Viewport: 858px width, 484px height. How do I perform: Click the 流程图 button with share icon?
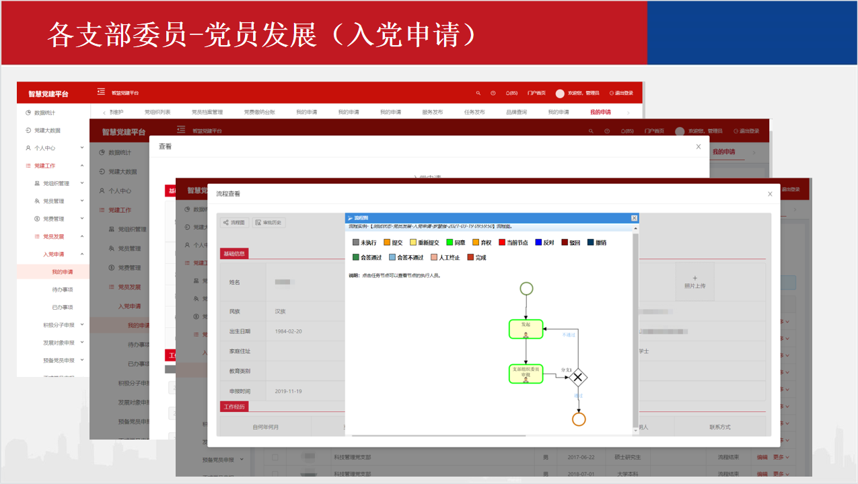(234, 222)
